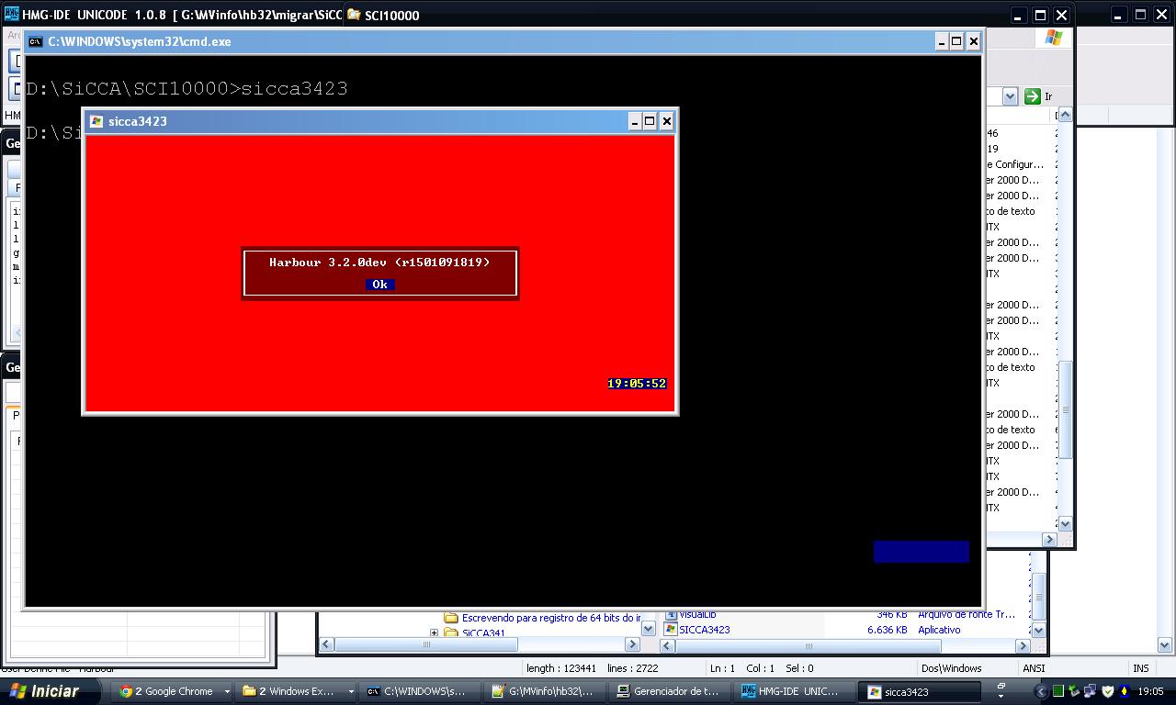This screenshot has height=705, width=1176.
Task: Click the folder tree's scroll-left arrow
Action: tap(325, 645)
